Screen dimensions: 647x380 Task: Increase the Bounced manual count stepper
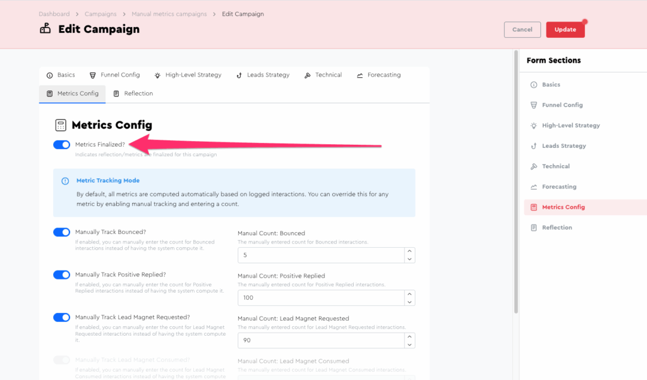[410, 251]
